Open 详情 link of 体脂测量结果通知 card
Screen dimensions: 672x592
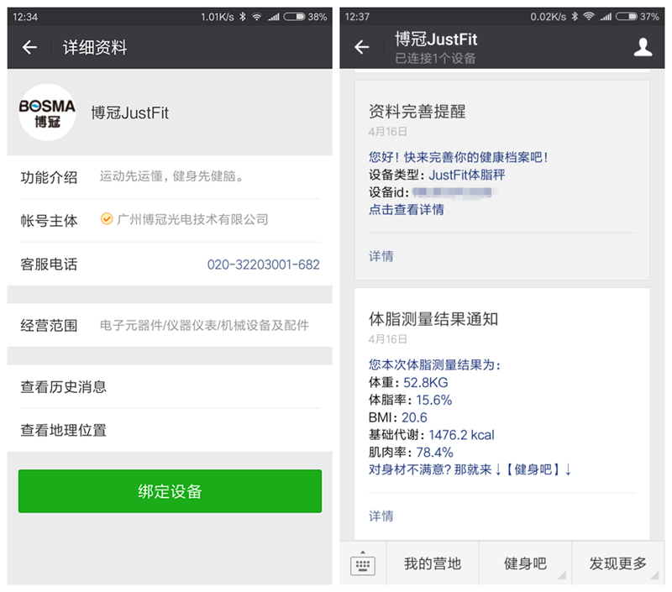point(381,516)
